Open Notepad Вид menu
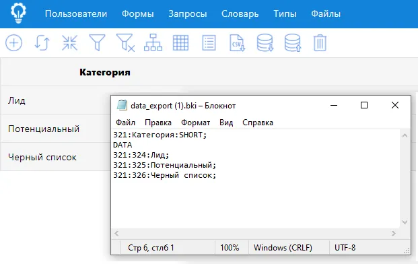 click(226, 123)
